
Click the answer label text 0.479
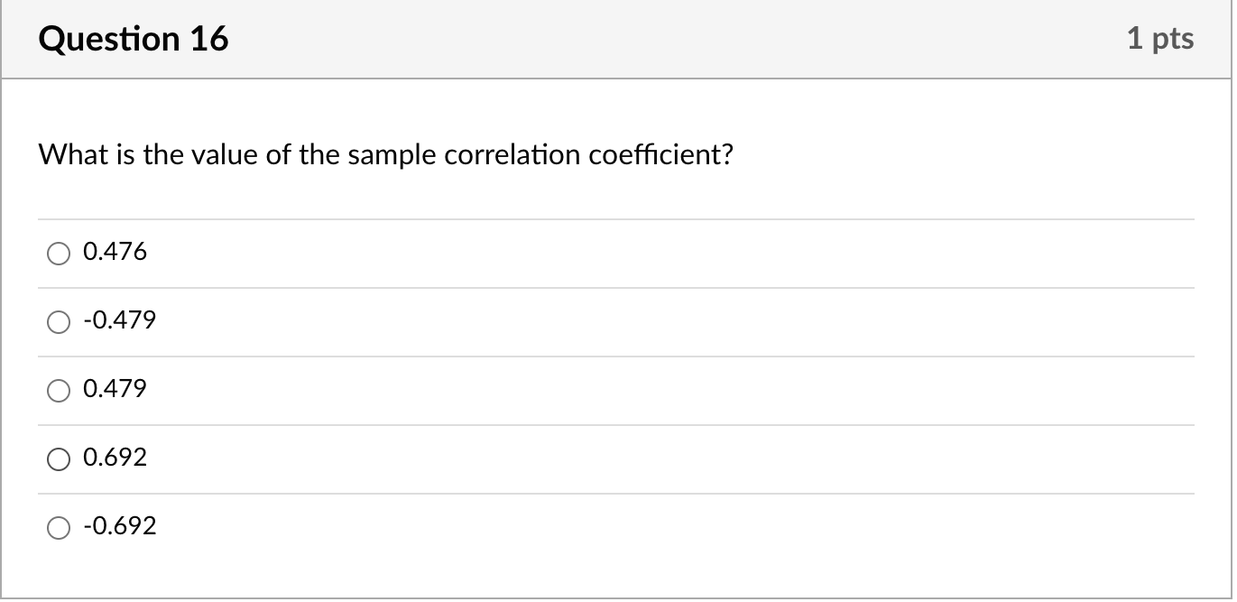pos(115,389)
